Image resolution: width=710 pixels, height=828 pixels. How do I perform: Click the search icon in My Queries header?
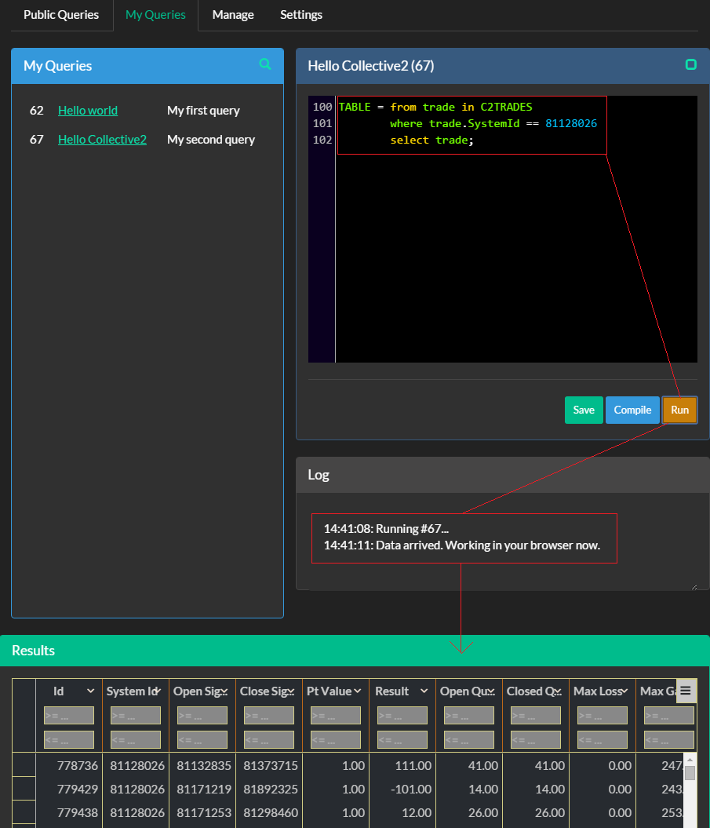coord(265,64)
